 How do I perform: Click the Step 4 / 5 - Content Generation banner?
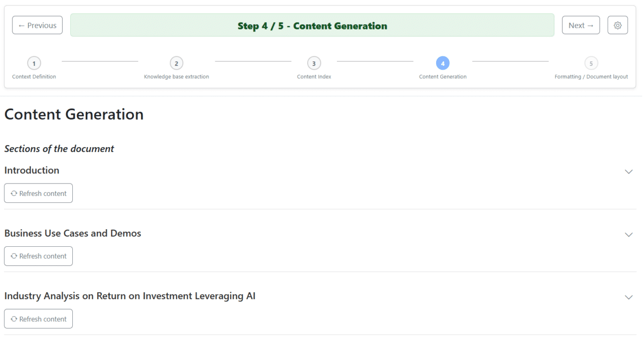coord(312,25)
